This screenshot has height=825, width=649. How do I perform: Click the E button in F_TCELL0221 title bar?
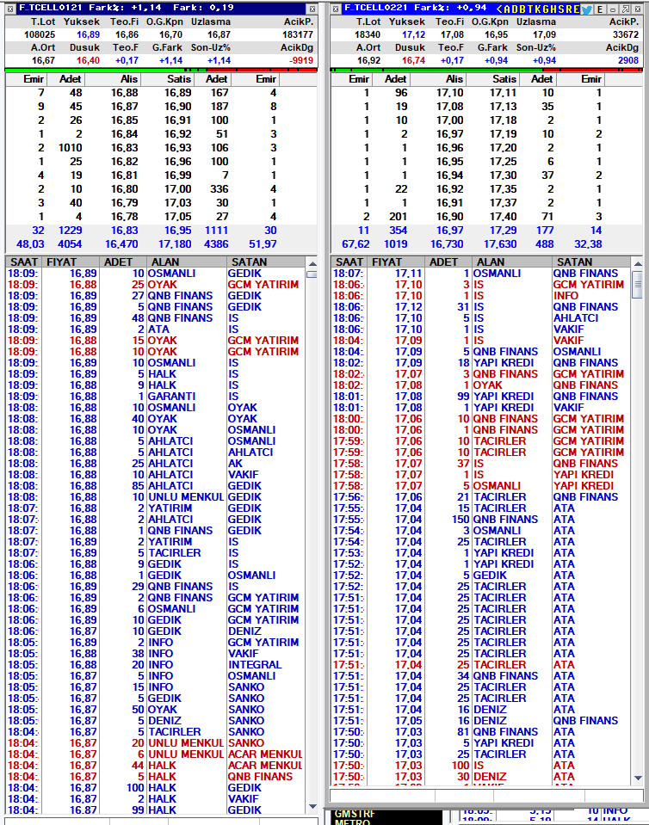pos(600,9)
